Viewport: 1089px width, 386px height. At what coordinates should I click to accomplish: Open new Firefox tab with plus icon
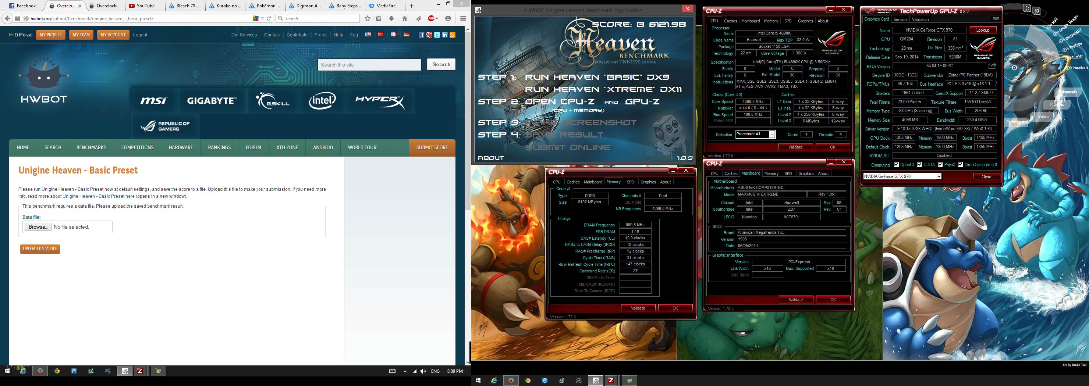412,6
